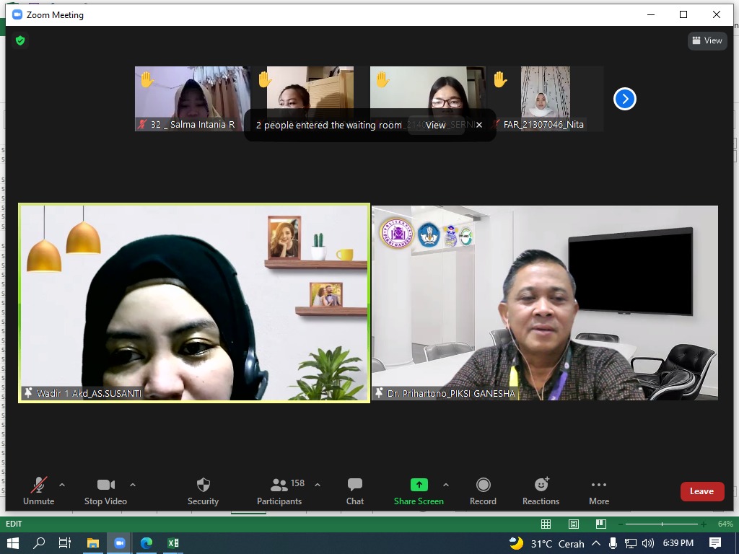This screenshot has width=739, height=554.
Task: Click the Zoom taskbar icon
Action: 120,543
